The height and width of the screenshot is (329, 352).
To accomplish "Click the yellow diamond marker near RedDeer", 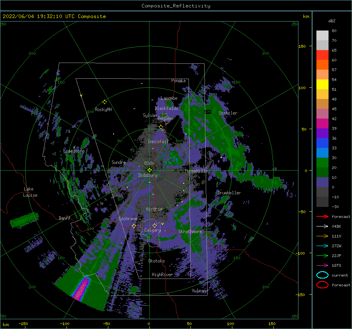I will pyautogui.click(x=161, y=127).
